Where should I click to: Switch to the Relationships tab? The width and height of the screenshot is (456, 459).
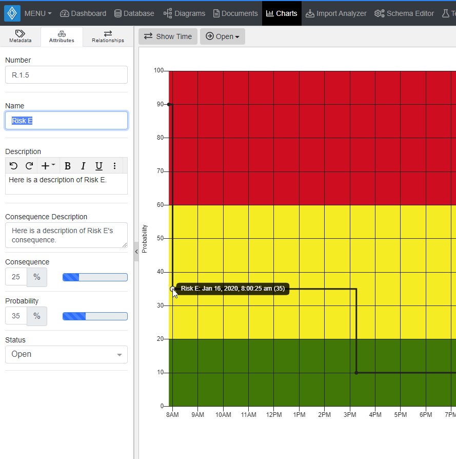click(x=107, y=36)
